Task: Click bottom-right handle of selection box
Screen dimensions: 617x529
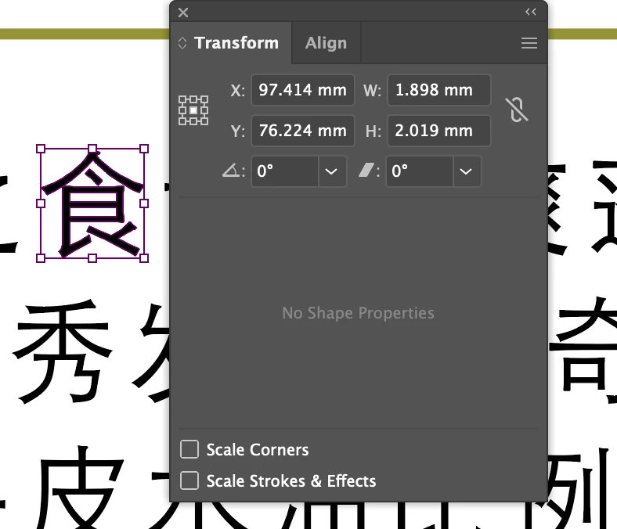Action: tap(144, 258)
